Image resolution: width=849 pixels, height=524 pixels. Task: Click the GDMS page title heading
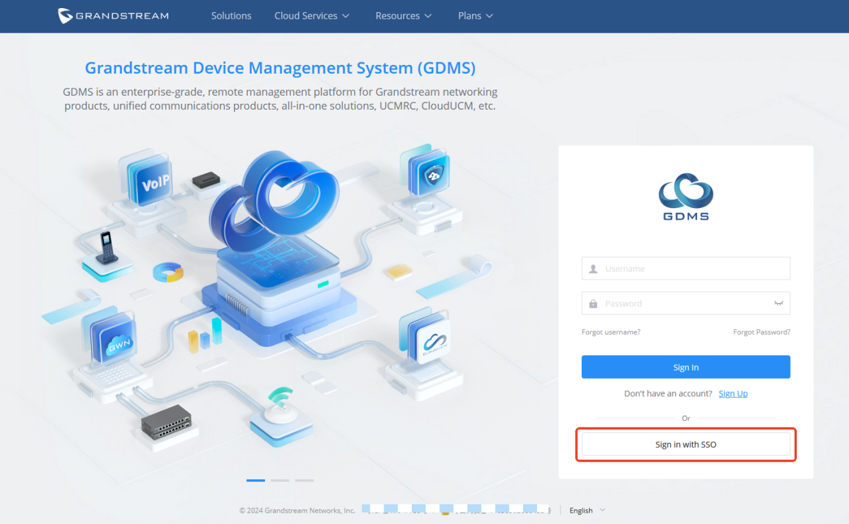click(x=280, y=68)
